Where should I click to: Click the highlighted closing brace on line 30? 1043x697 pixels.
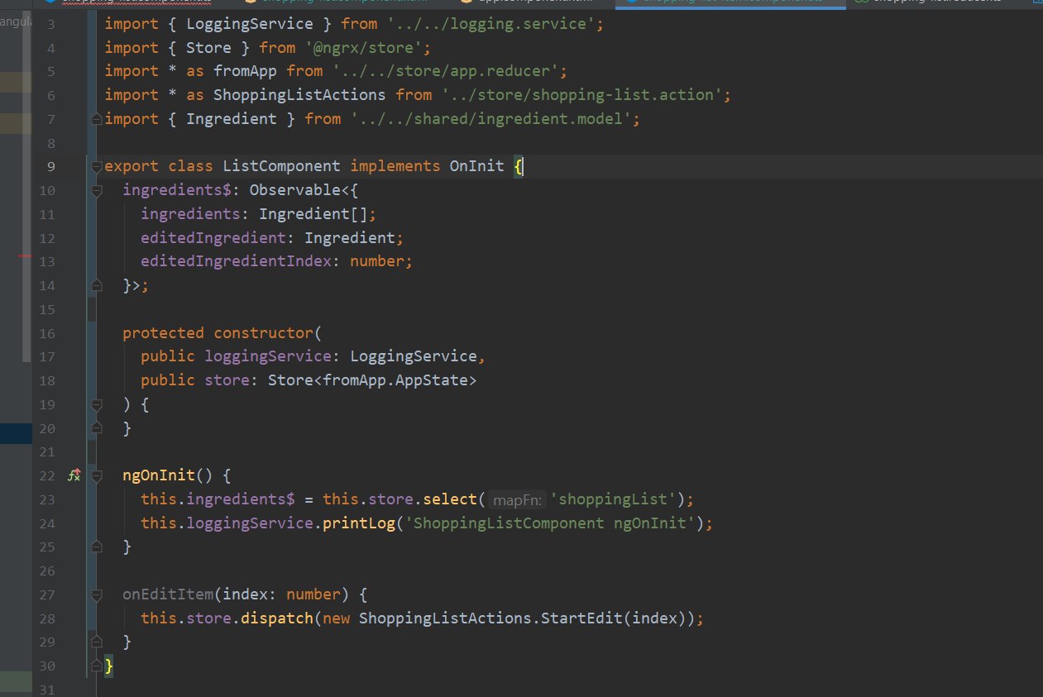108,666
